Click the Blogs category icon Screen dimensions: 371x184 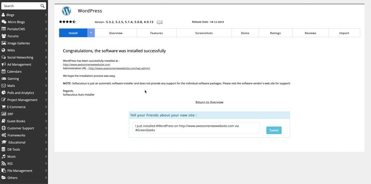pyautogui.click(x=3, y=15)
